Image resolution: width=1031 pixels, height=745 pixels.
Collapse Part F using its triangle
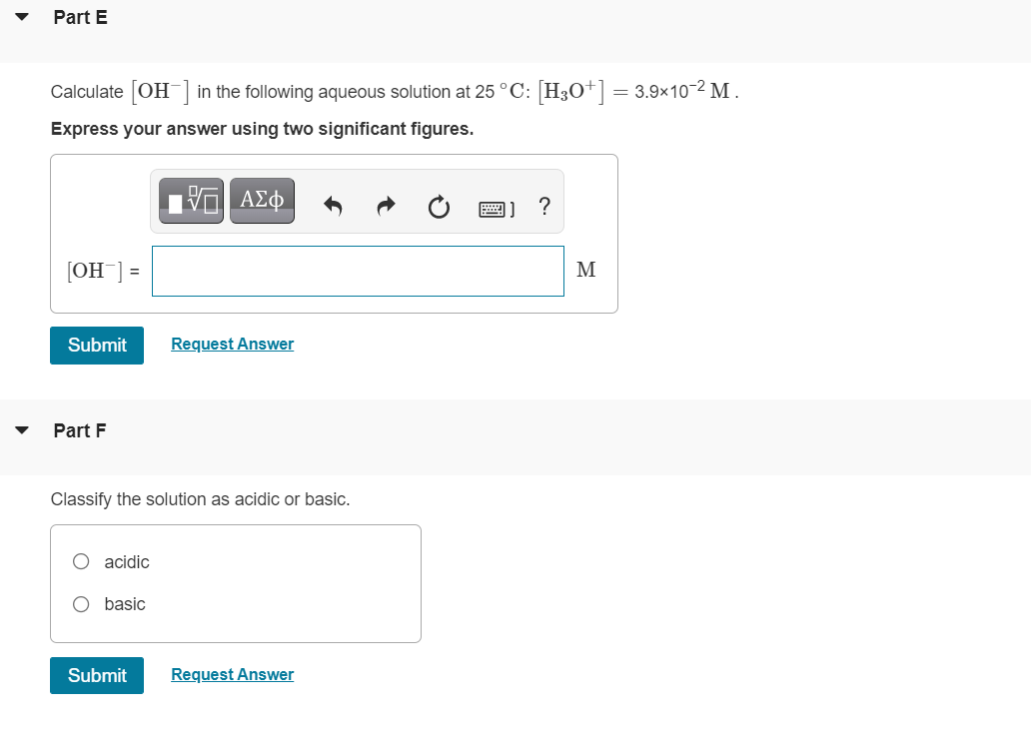(x=22, y=429)
